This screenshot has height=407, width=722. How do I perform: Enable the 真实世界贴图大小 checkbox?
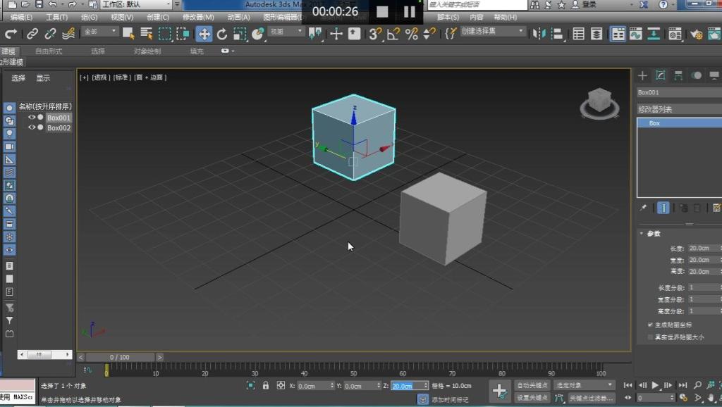pos(650,337)
